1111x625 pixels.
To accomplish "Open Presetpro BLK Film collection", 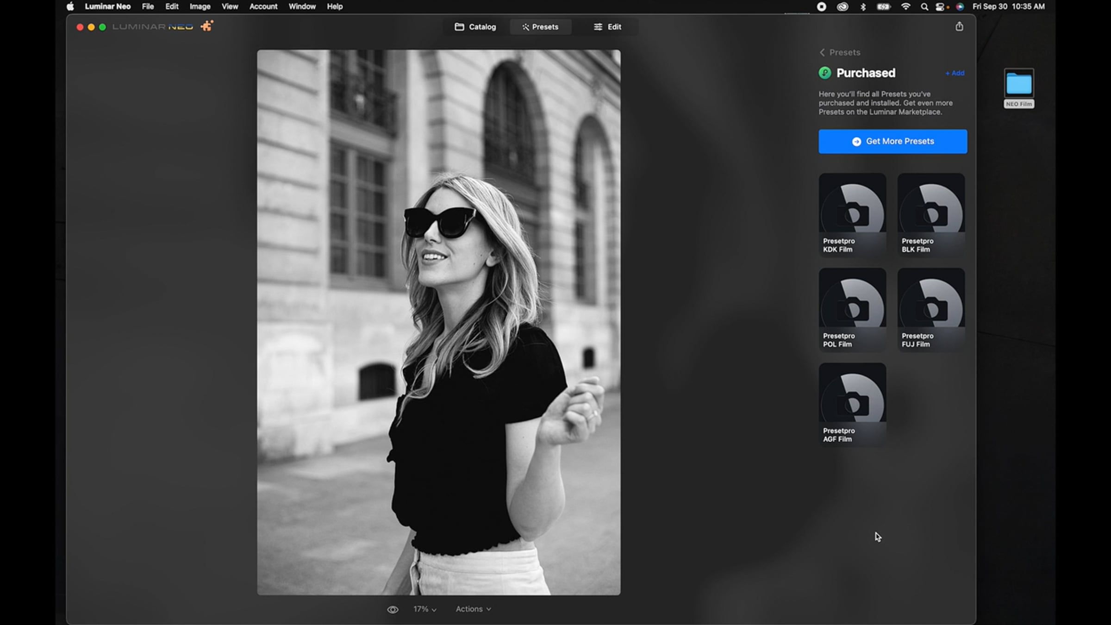I will [931, 214].
